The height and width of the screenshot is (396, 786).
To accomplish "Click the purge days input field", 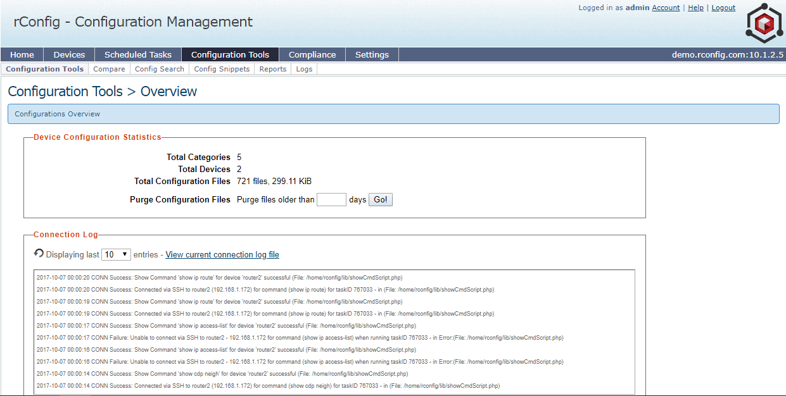I will [331, 199].
